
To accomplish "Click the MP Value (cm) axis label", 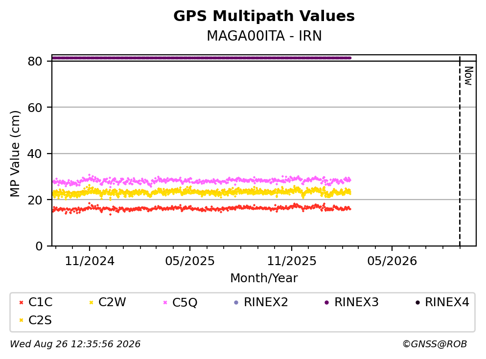I will pos(15,154).
